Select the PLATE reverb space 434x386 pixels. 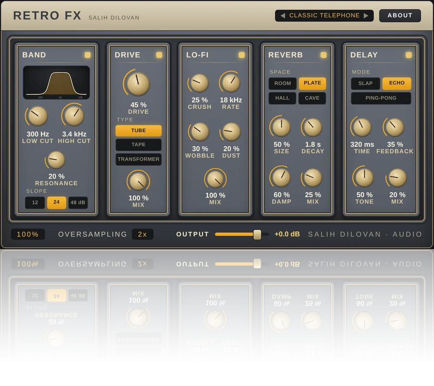click(x=312, y=83)
